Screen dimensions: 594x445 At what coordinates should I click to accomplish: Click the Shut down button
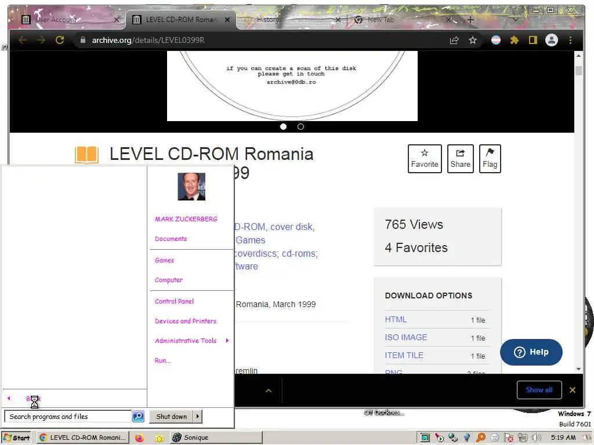point(171,417)
